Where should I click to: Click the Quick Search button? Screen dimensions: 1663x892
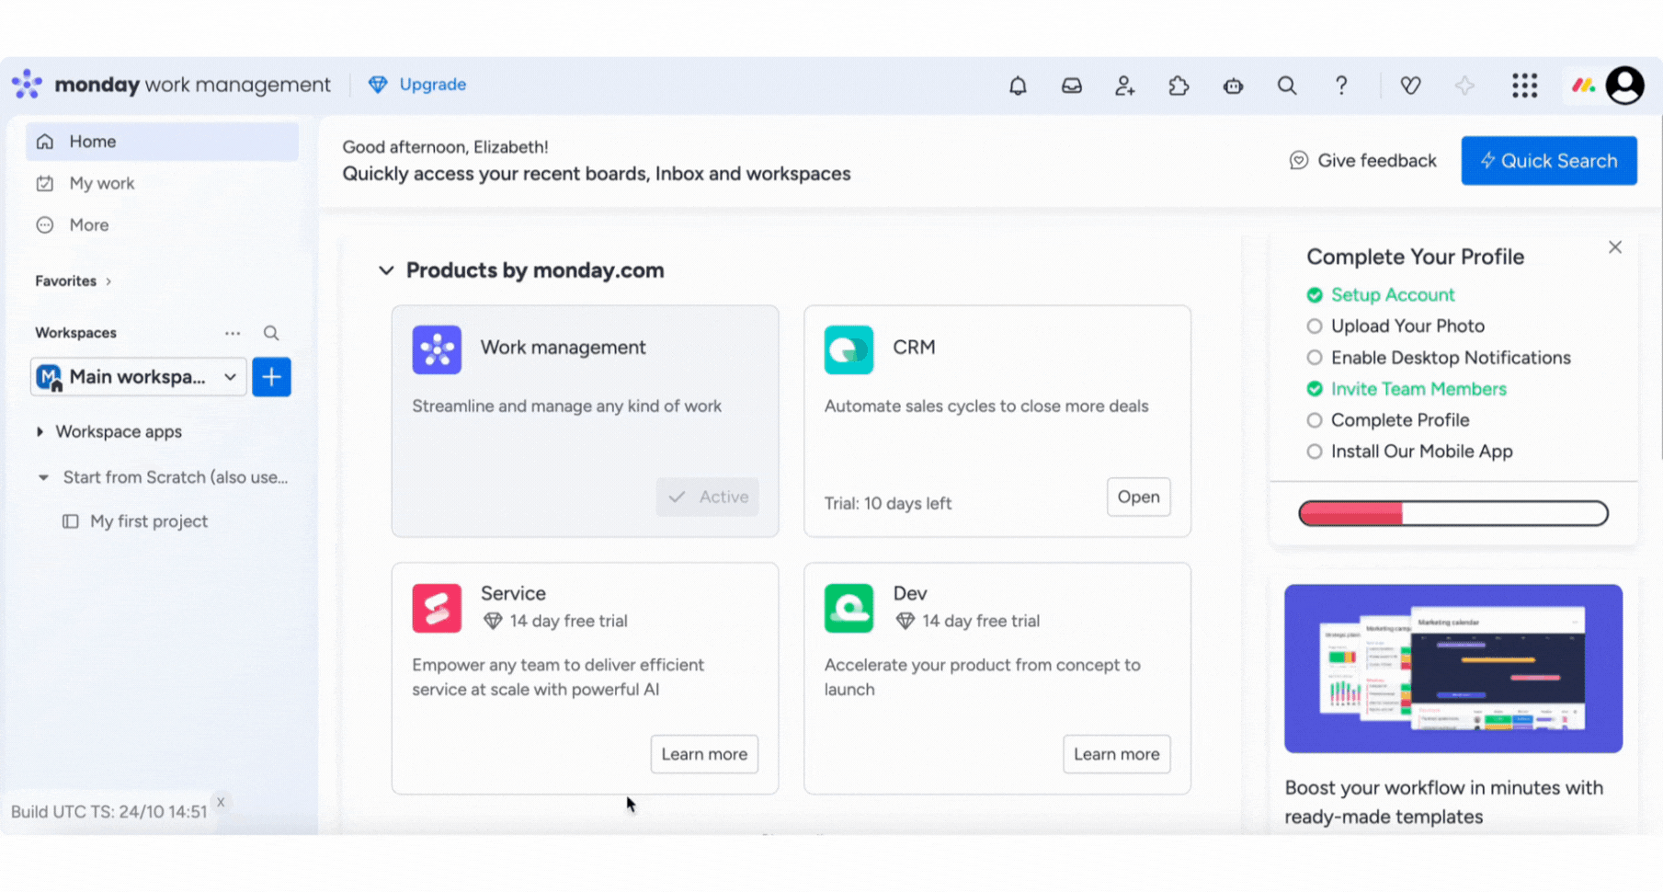click(x=1548, y=161)
